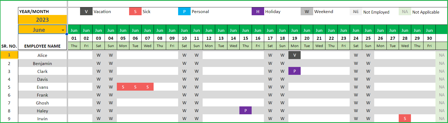Open the June month dropdown arrow
Screen dimensions: 448x123
coord(63,30)
